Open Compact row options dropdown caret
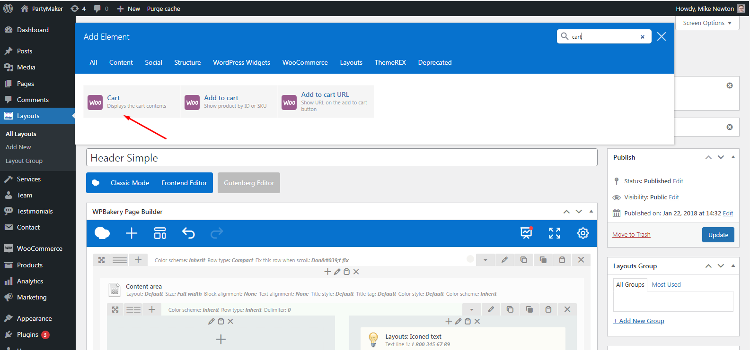This screenshot has width=750, height=350. pyautogui.click(x=485, y=260)
